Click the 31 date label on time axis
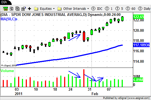151x100 pixels. [x=90, y=89]
